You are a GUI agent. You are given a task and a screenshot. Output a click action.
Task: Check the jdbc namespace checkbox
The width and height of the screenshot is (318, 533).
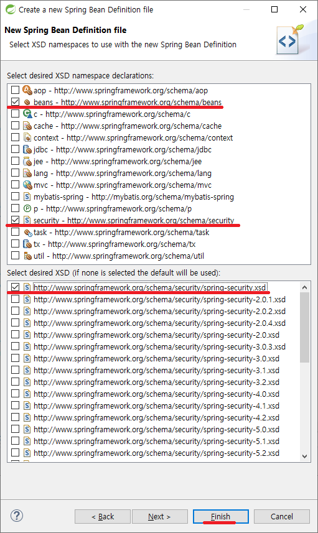15,149
